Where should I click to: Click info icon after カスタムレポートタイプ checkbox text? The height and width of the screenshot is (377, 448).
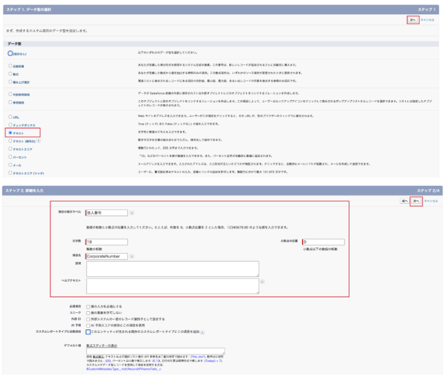coord(202,332)
